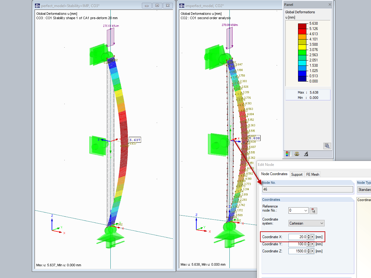Close the Panel with its X button
The height and width of the screenshot is (278, 371).
(x=330, y=5)
